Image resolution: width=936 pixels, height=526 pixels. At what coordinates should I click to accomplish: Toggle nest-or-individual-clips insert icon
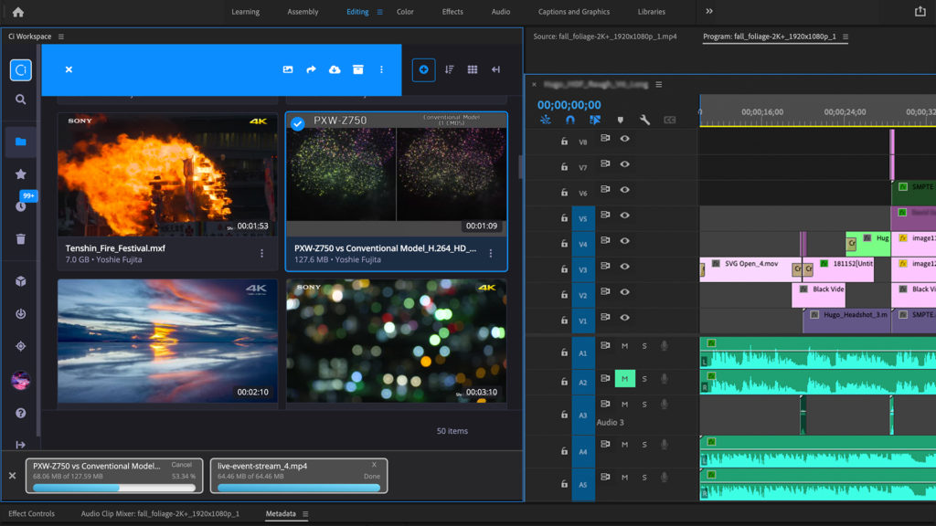pyautogui.click(x=545, y=120)
